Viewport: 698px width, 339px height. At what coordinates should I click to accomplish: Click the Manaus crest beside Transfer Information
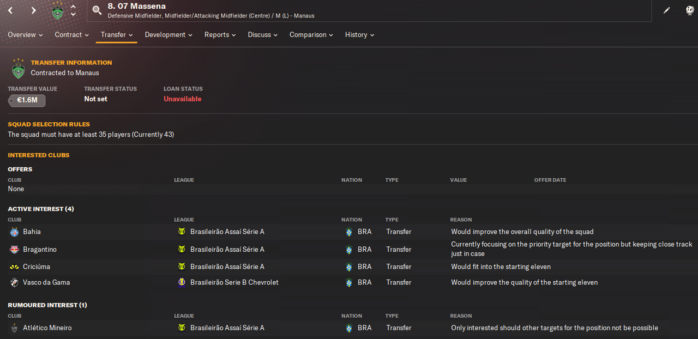click(18, 69)
